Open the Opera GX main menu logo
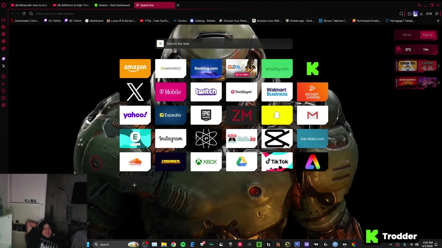 (x=4, y=5)
